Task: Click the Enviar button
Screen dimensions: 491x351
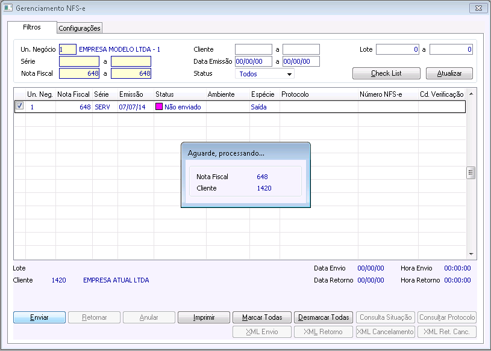Action: click(x=39, y=317)
